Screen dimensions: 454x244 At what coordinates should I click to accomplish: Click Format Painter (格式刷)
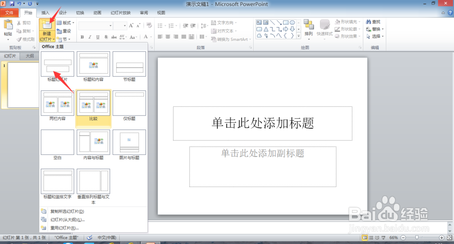(x=25, y=39)
